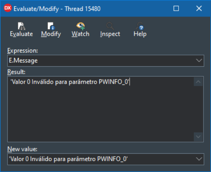Maximize the Evaluate/Modify window
The width and height of the screenshot is (211, 172).
[x=176, y=8]
